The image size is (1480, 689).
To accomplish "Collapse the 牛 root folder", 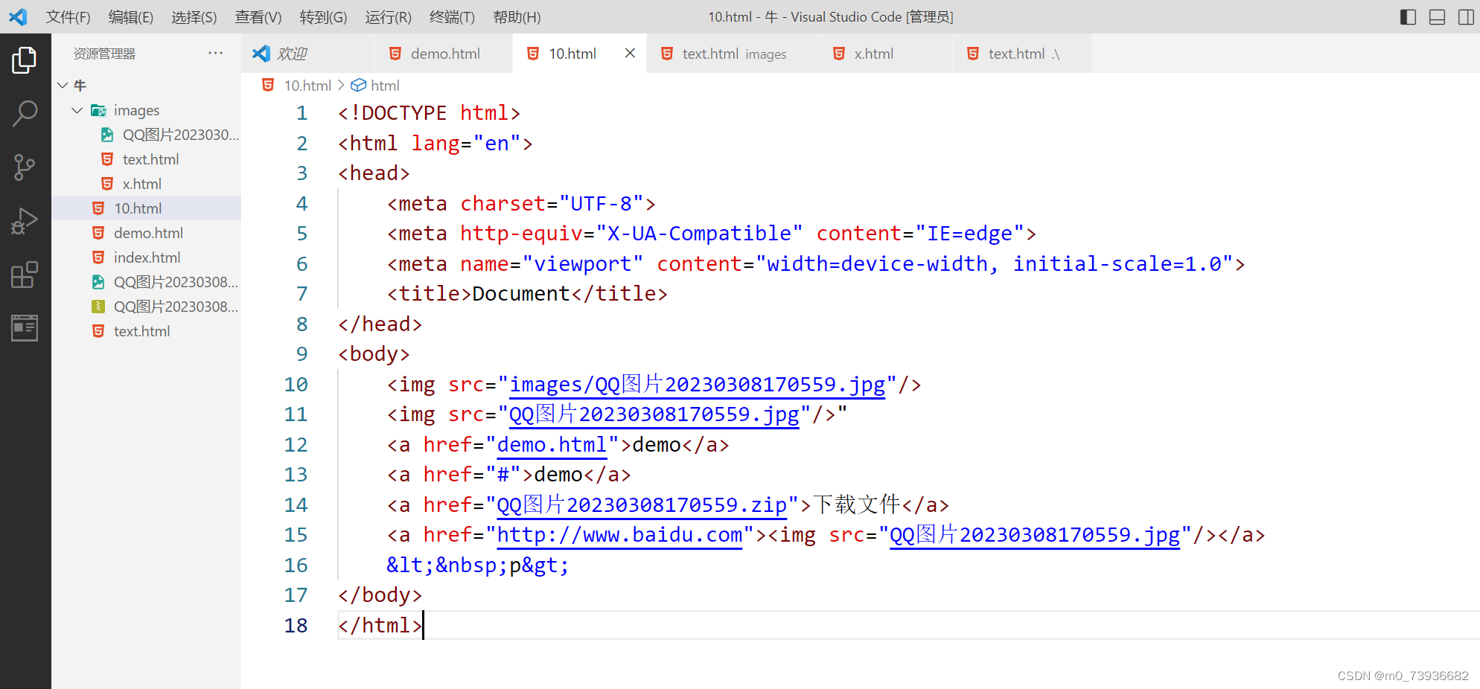I will (63, 86).
